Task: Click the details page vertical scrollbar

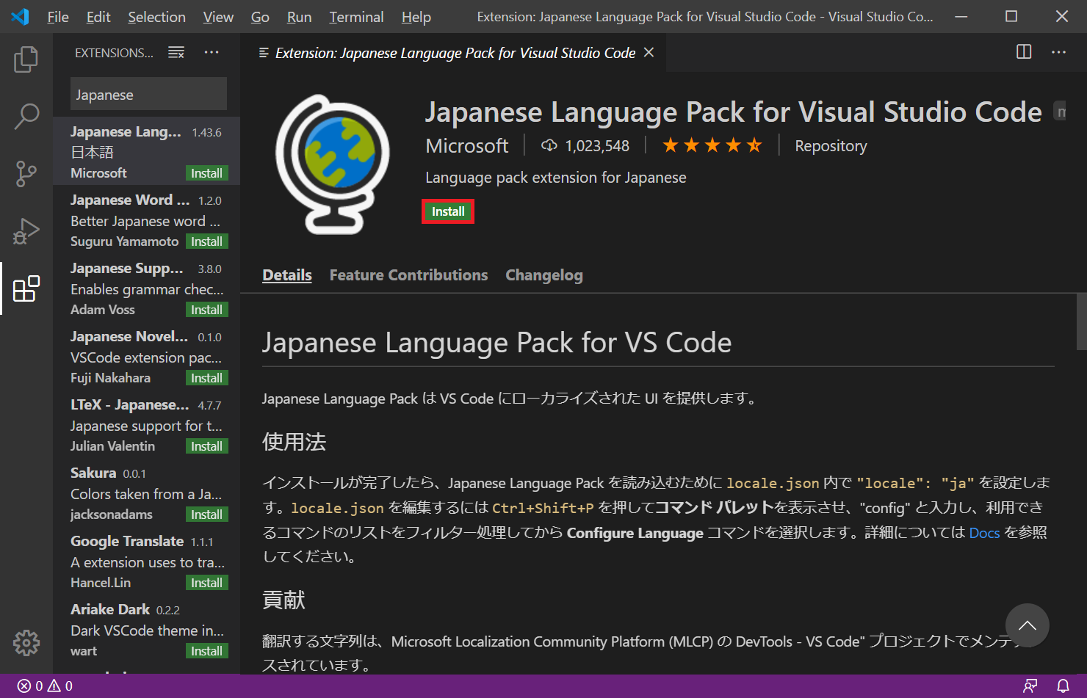Action: (1081, 321)
